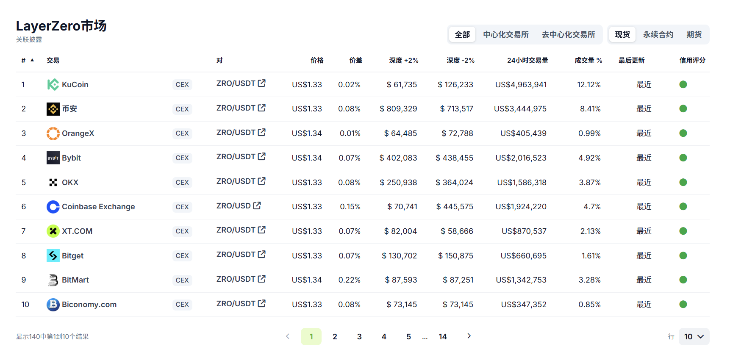The image size is (730, 355).
Task: Go to next page arrow
Action: pos(469,336)
